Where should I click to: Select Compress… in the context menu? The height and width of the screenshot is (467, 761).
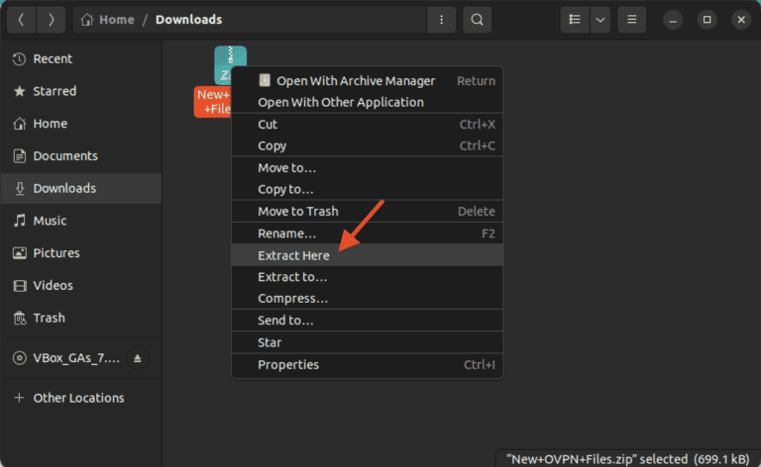click(292, 299)
